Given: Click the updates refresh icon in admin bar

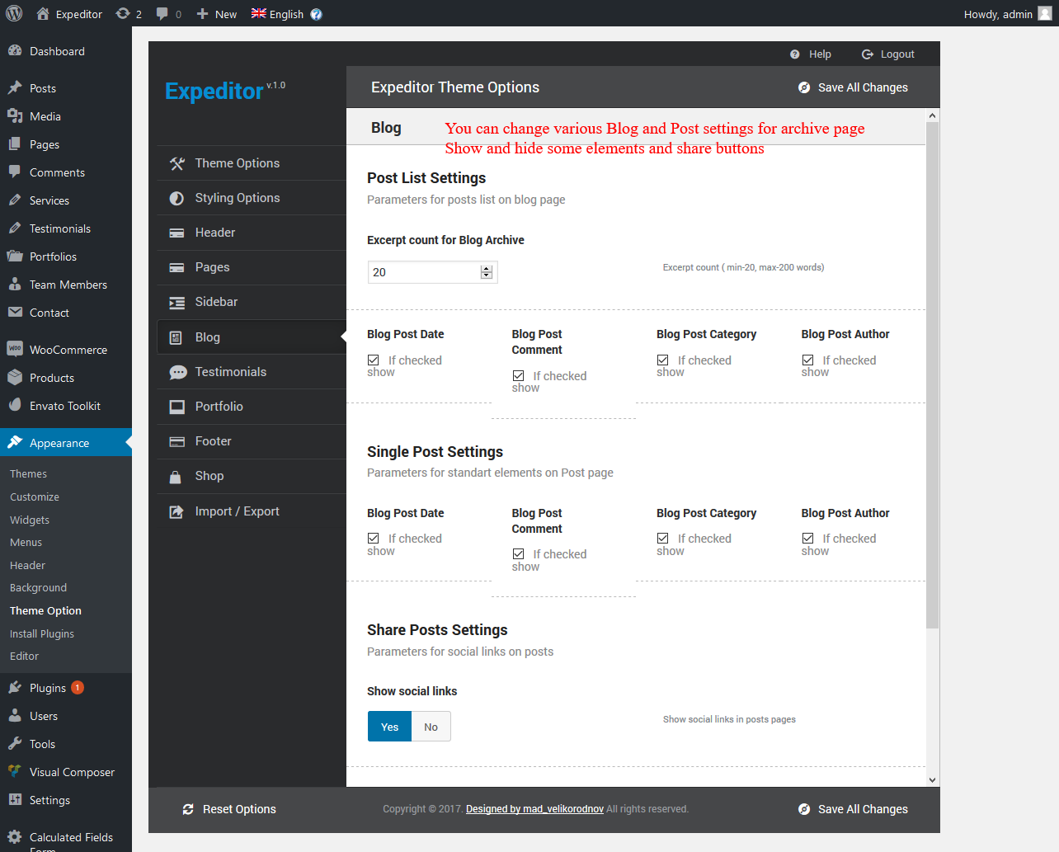Looking at the screenshot, I should pyautogui.click(x=123, y=13).
